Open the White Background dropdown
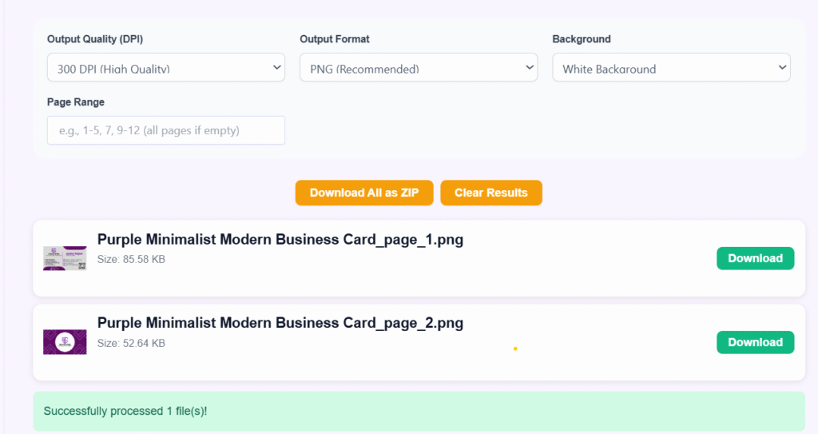818x434 pixels. coord(671,68)
